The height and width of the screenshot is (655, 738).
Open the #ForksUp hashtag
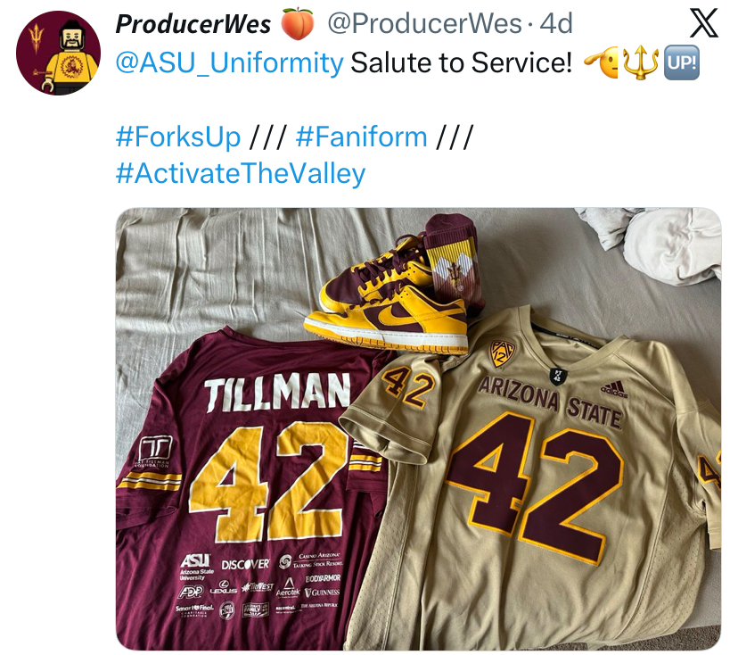(x=178, y=137)
